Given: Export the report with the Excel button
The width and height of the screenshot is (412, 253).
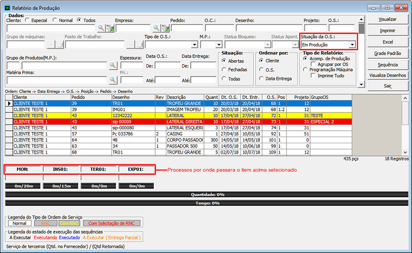Looking at the screenshot, I should [x=388, y=42].
